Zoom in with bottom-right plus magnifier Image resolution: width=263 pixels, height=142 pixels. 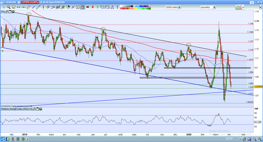coord(260,139)
